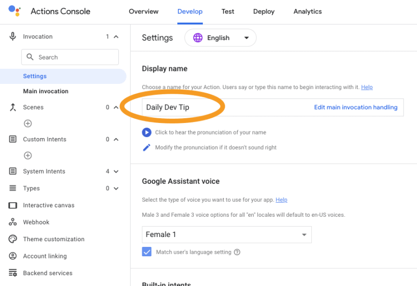The image size is (417, 286).
Task: Open the Google Assistant voice Help link
Action: pyautogui.click(x=281, y=200)
